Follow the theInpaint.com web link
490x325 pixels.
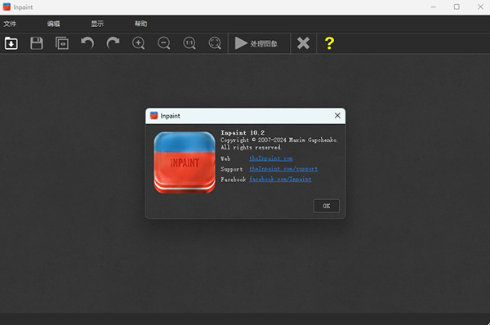pos(271,158)
